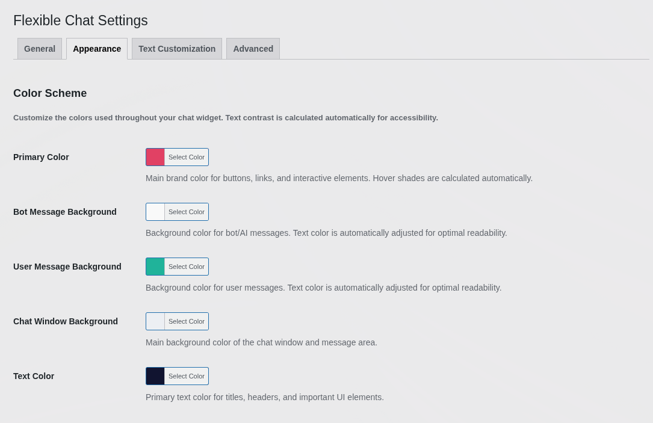Open Select Color for Text Color
The image size is (653, 423).
click(186, 376)
